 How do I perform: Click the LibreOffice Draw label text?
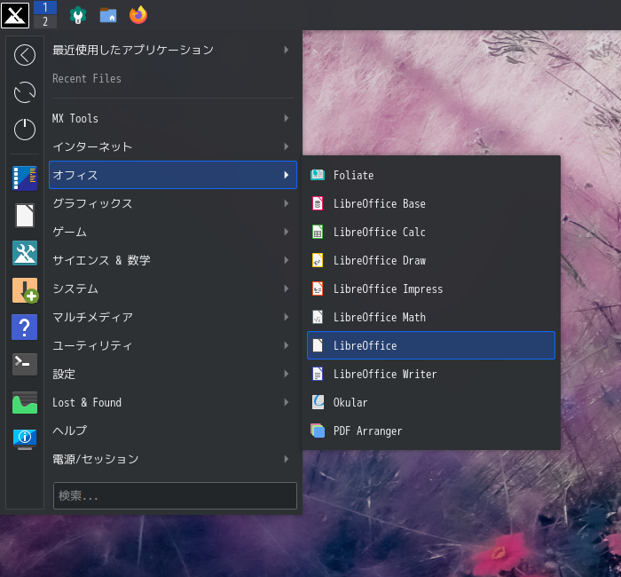(x=379, y=260)
